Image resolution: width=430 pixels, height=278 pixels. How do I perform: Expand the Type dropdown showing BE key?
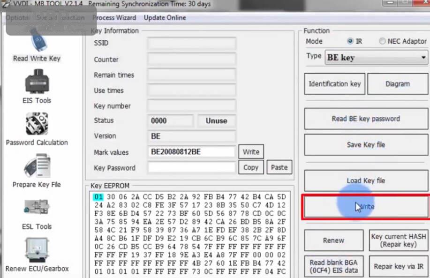click(376, 57)
